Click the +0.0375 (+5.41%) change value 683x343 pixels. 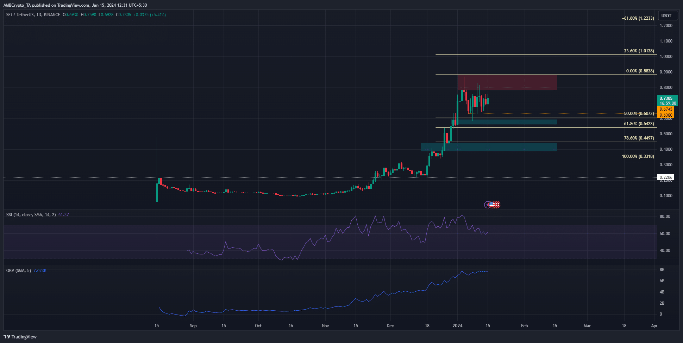coord(150,15)
